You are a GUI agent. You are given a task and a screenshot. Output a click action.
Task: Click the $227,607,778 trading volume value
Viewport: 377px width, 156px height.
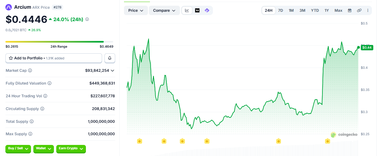[x=103, y=96]
